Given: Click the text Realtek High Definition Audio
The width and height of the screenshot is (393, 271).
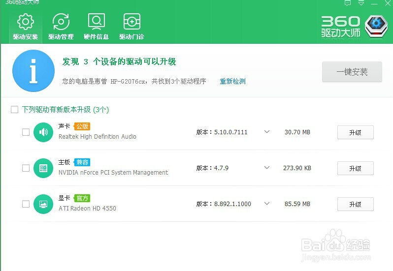Looking at the screenshot, I should (97, 137).
